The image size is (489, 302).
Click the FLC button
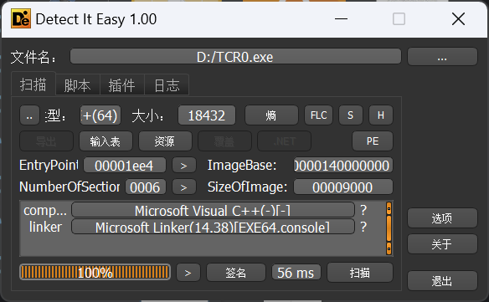(318, 115)
